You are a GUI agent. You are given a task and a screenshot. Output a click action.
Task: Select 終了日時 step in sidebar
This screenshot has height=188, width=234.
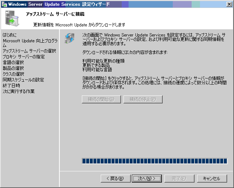11,86
